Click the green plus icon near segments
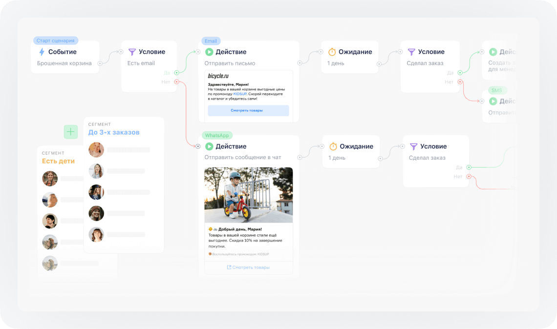The height and width of the screenshot is (329, 557). (x=70, y=131)
